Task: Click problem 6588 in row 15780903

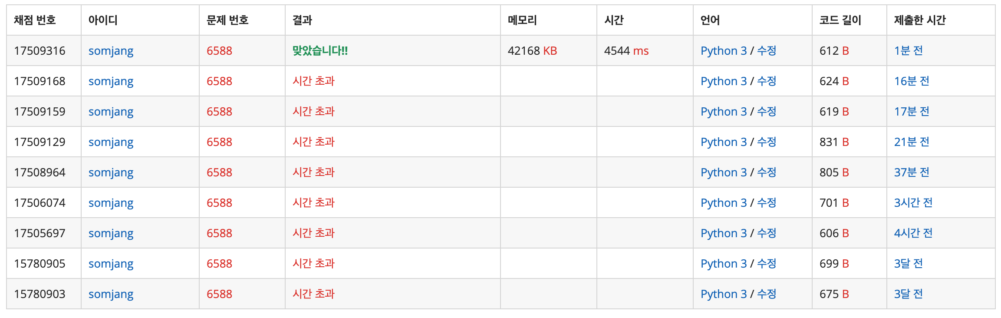Action: click(219, 294)
